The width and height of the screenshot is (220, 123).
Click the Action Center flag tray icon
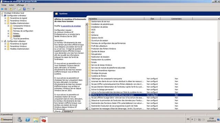[196, 120]
